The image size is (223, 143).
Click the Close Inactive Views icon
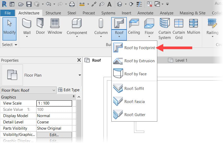[149, 4]
